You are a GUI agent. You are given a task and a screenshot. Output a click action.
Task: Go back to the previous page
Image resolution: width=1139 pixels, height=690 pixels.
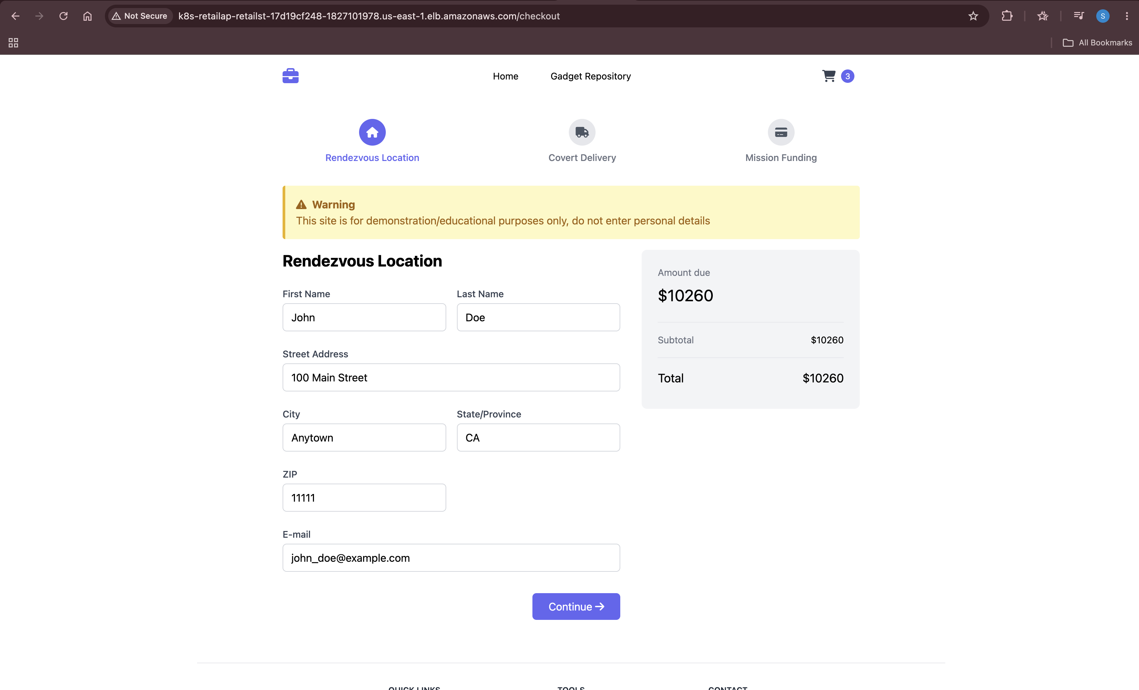pyautogui.click(x=15, y=16)
